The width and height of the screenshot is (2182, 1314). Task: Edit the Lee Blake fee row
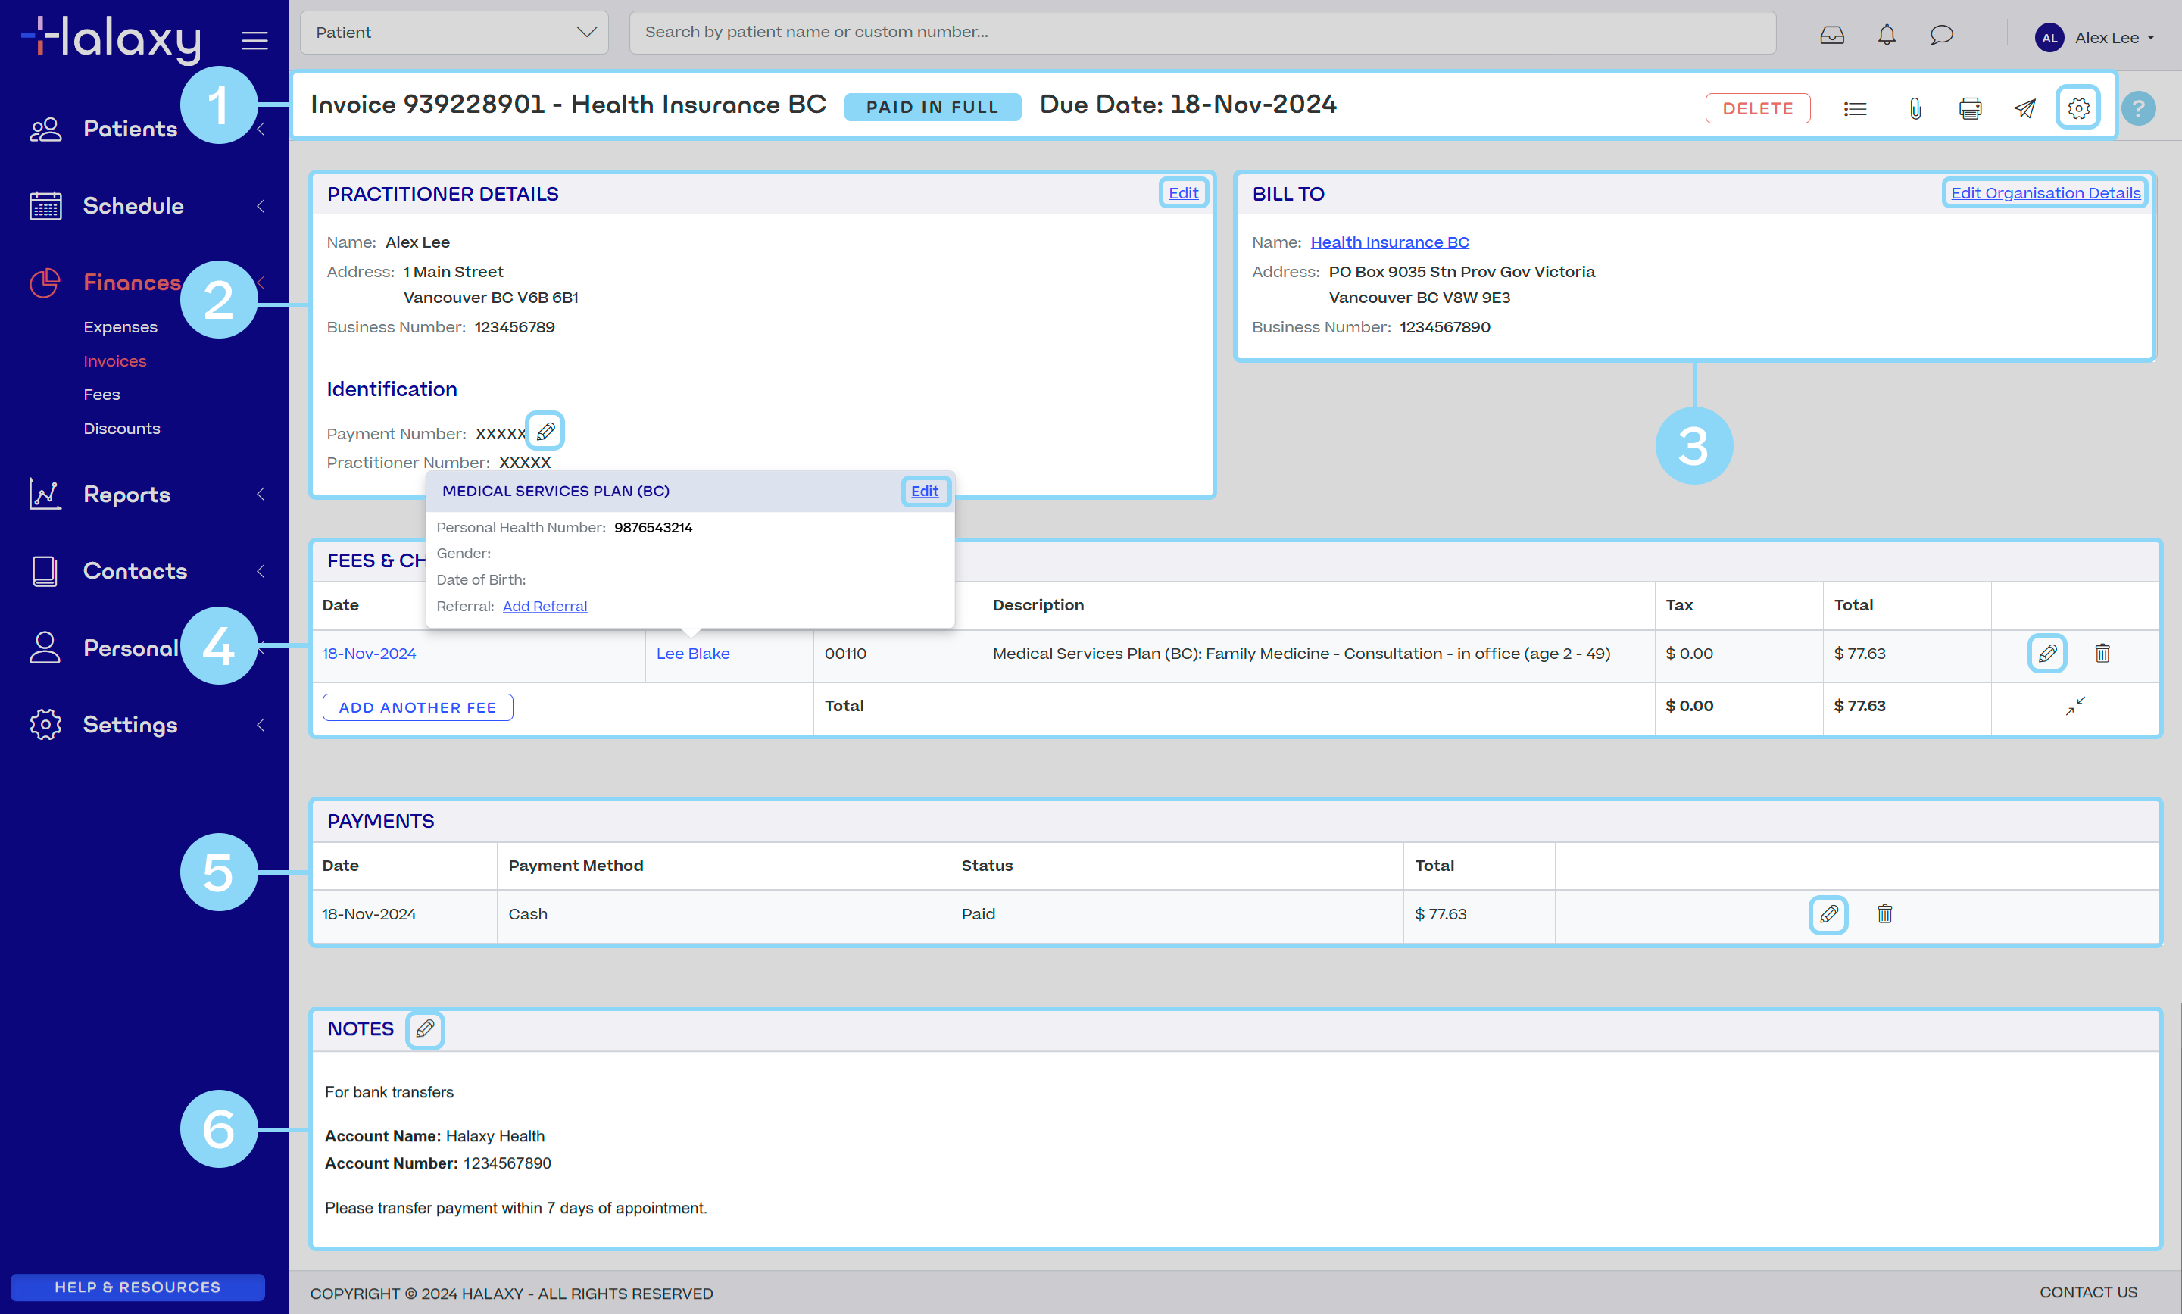pyautogui.click(x=2046, y=654)
